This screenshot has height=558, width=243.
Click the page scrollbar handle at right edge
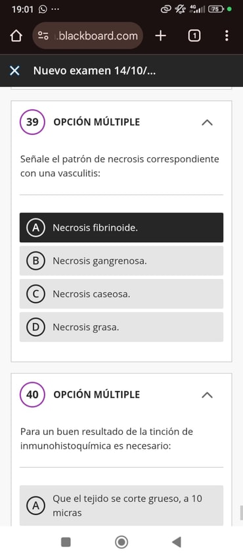[x=241, y=513]
